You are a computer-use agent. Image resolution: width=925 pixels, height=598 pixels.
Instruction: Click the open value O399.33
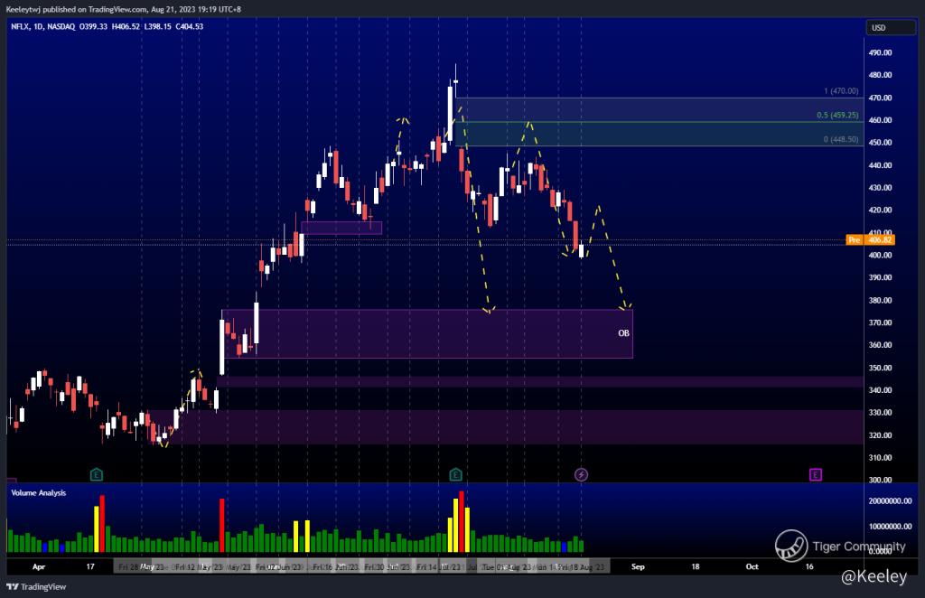[93, 26]
